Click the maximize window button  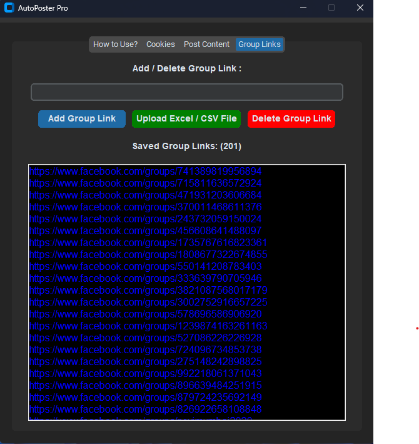[331, 8]
